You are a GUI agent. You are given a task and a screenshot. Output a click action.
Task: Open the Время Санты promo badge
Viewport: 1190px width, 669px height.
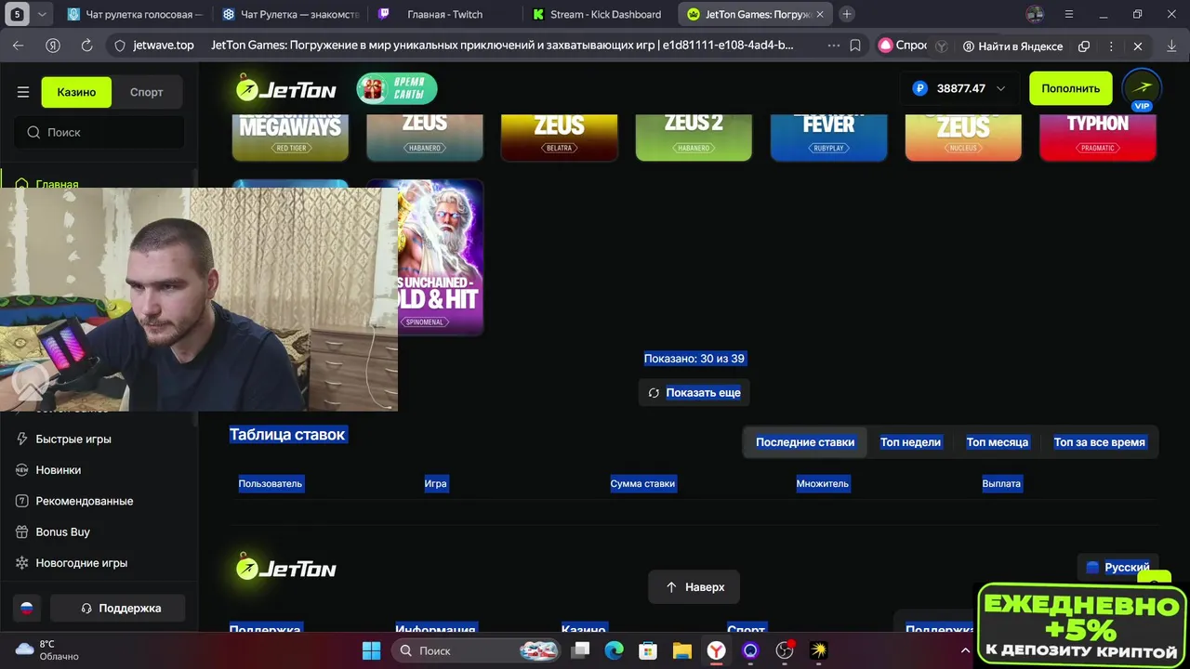pyautogui.click(x=397, y=88)
